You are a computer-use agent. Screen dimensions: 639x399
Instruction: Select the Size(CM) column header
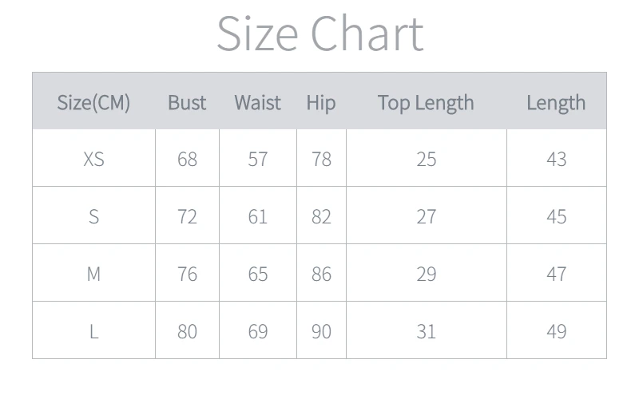coord(93,103)
